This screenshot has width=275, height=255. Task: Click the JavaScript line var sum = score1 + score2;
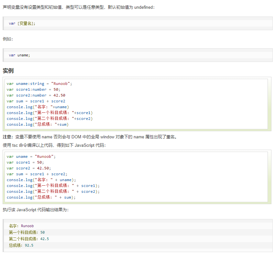[x=37, y=174]
